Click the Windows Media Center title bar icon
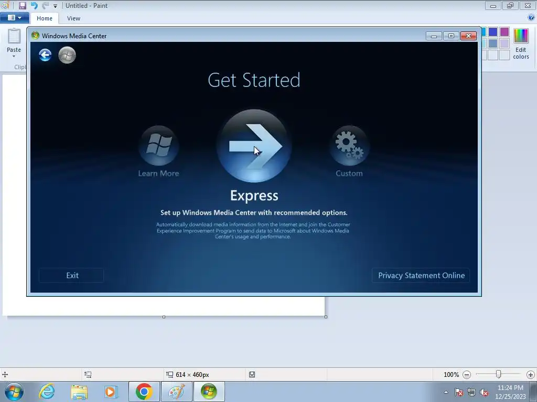537x402 pixels. (35, 36)
